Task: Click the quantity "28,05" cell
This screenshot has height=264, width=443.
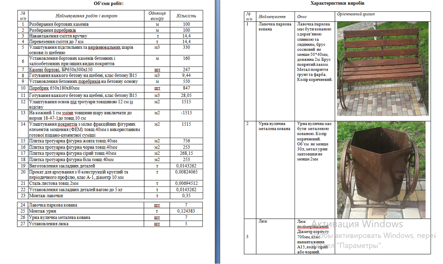Action: [186, 96]
